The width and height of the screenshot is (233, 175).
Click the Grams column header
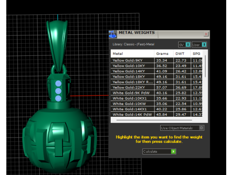(x=164, y=53)
